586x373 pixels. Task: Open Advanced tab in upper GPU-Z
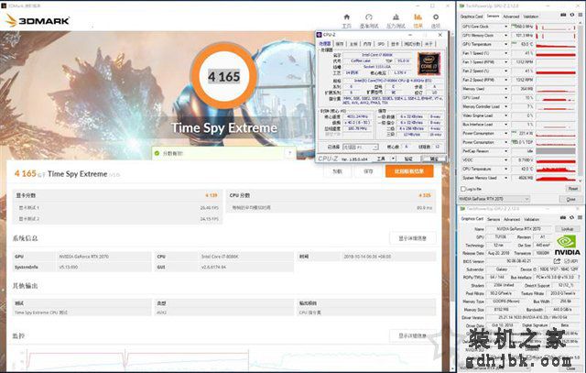coord(511,16)
